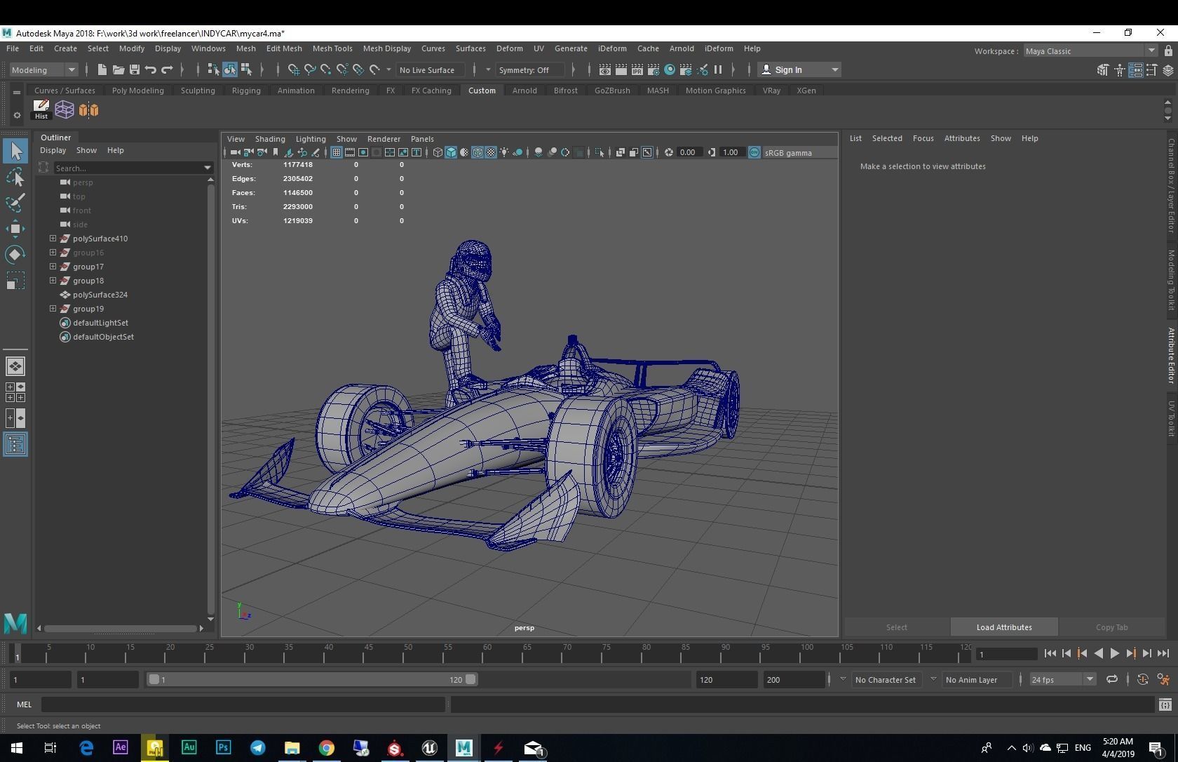1178x762 pixels.
Task: Click the Open Scene folder icon
Action: click(x=118, y=69)
